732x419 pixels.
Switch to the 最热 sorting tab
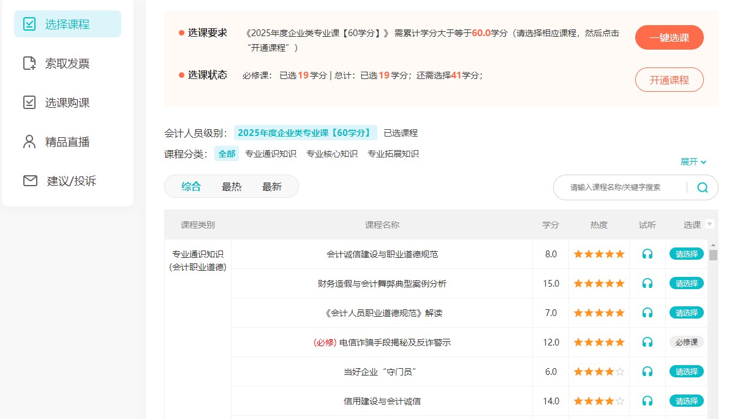click(232, 186)
